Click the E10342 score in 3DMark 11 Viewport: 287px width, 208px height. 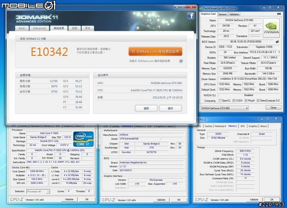coord(49,52)
